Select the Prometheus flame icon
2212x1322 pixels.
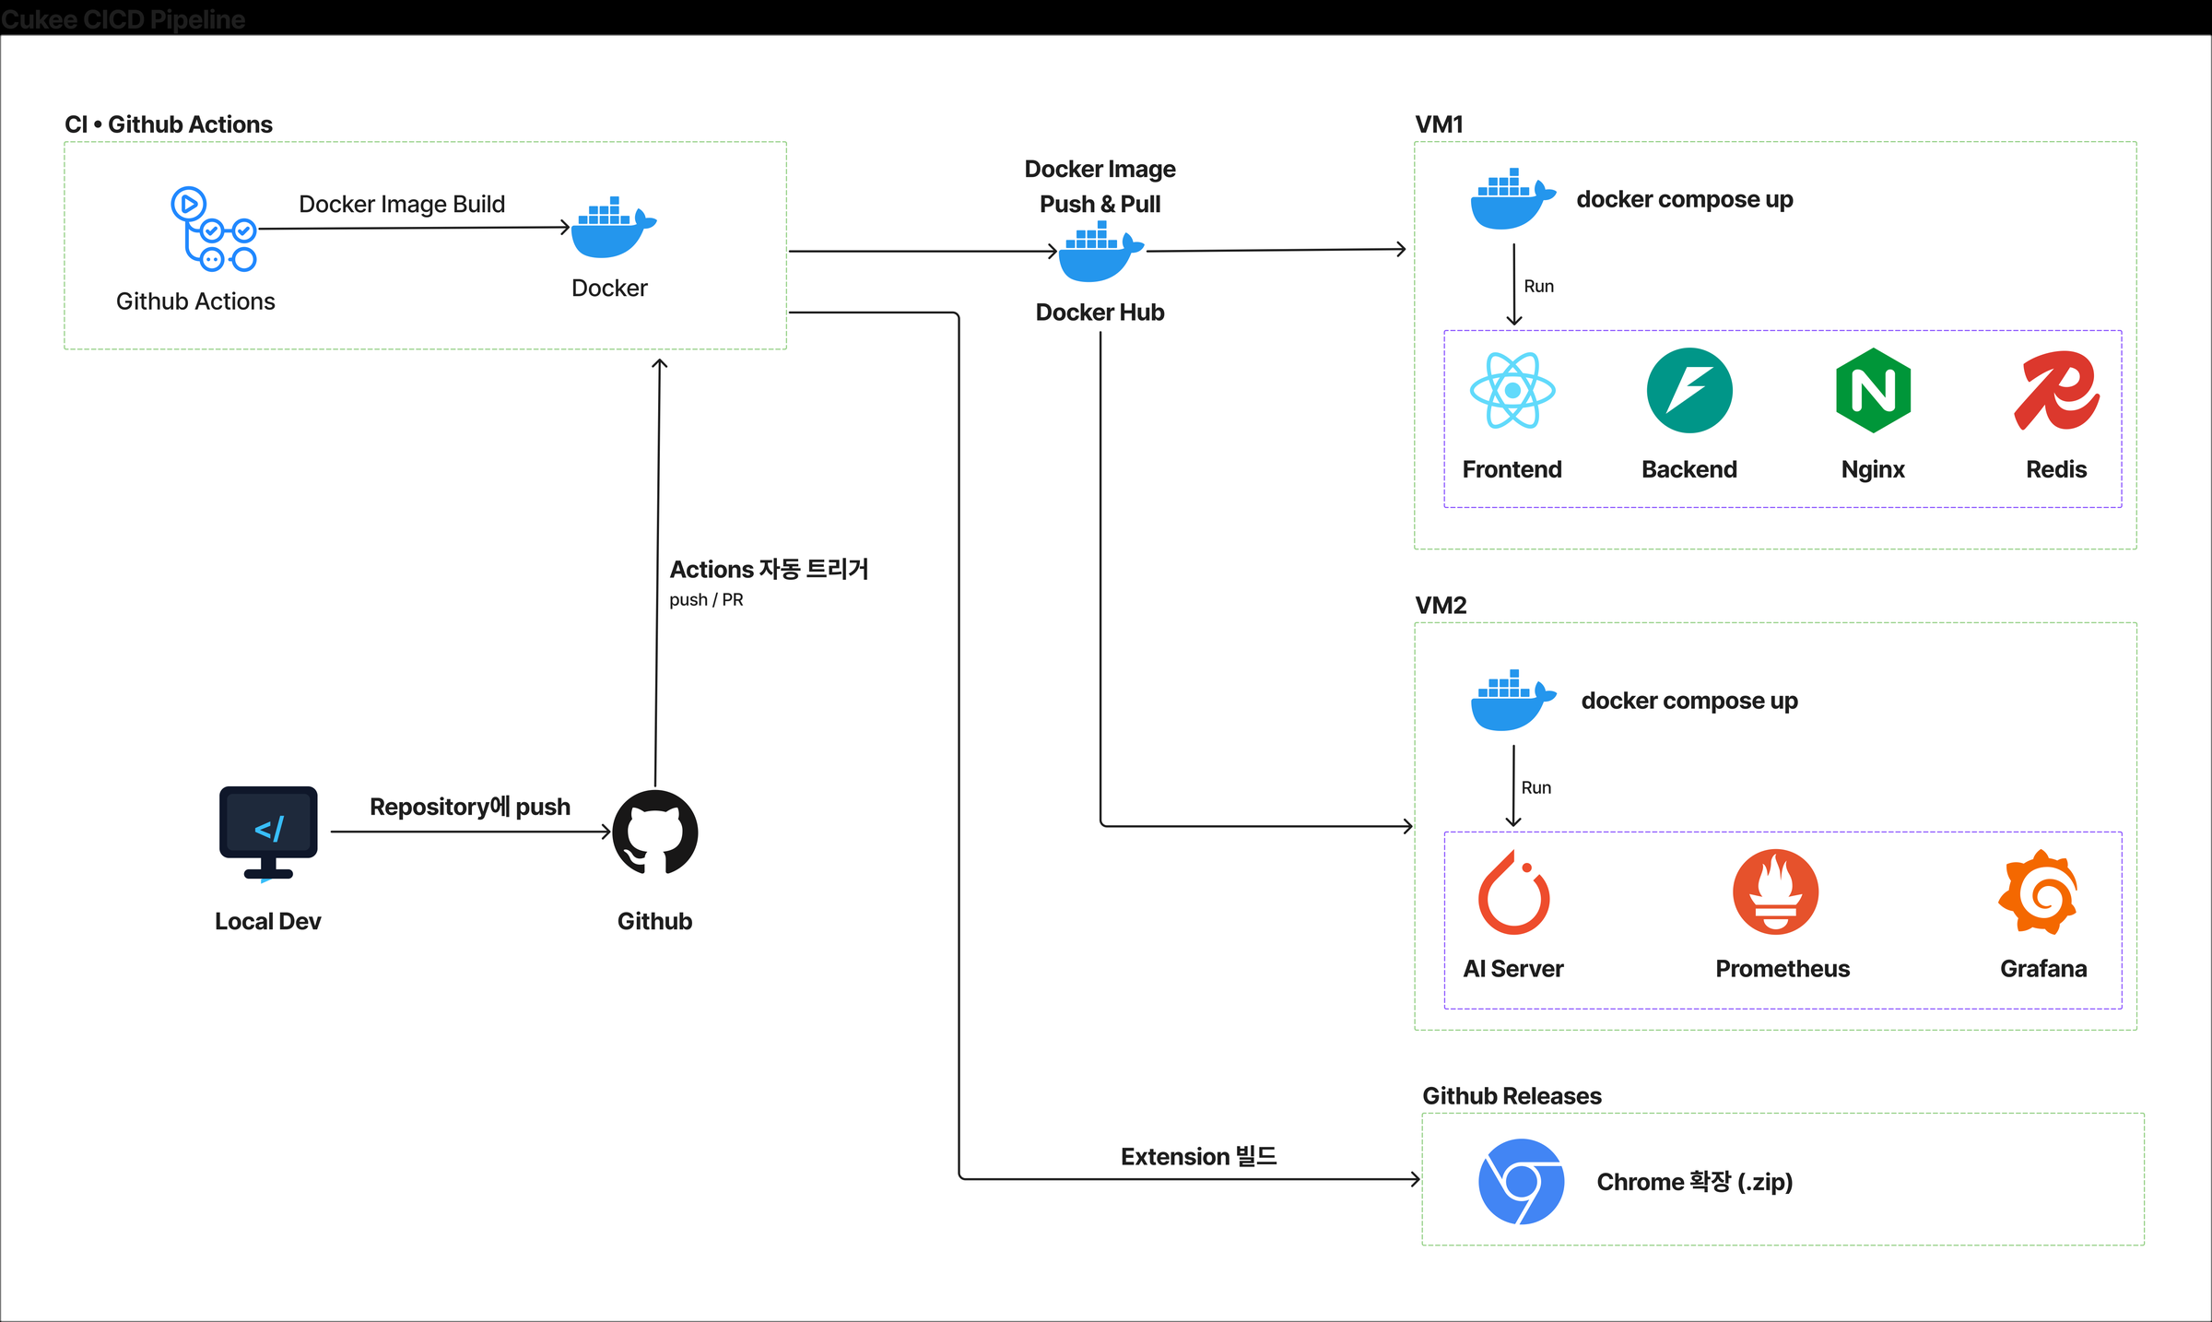1775,891
